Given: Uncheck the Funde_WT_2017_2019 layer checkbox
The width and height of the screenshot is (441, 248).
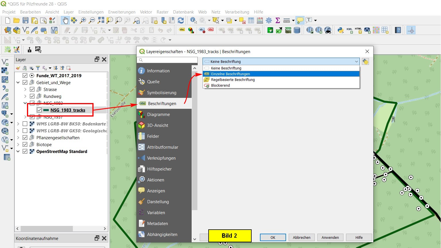Looking at the screenshot, I should click(25, 76).
